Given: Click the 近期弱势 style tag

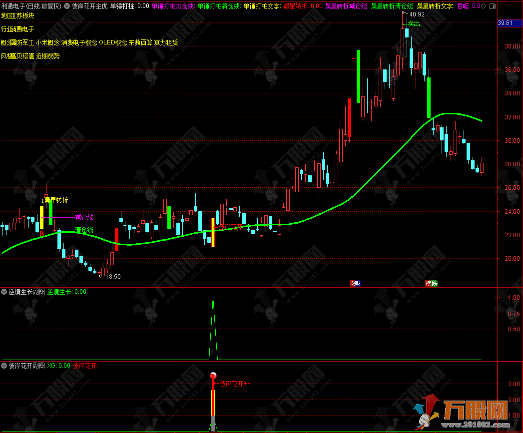Looking at the screenshot, I should pos(47,56).
